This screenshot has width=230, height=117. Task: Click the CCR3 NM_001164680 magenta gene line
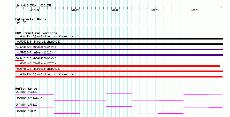coord(119,100)
